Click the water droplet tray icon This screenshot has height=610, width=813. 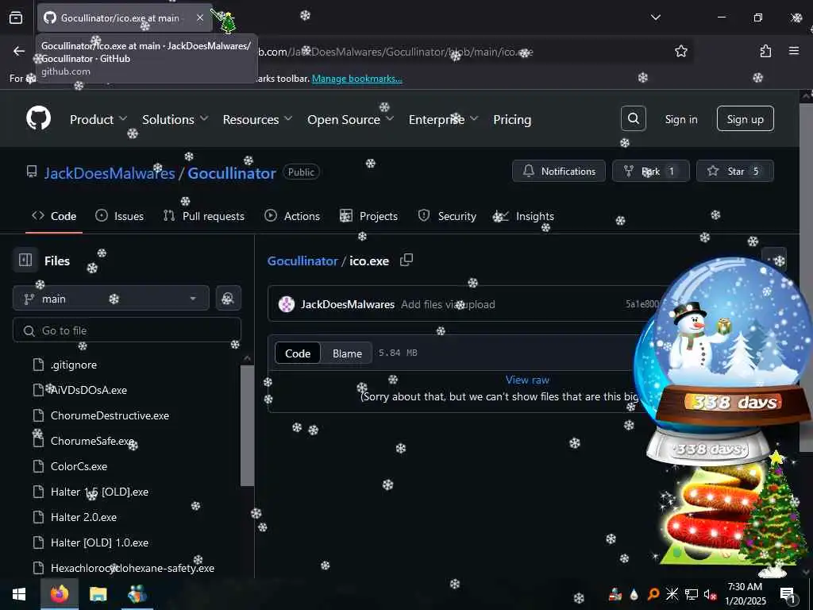tap(634, 594)
